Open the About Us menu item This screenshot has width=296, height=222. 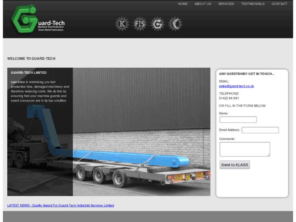203,4
